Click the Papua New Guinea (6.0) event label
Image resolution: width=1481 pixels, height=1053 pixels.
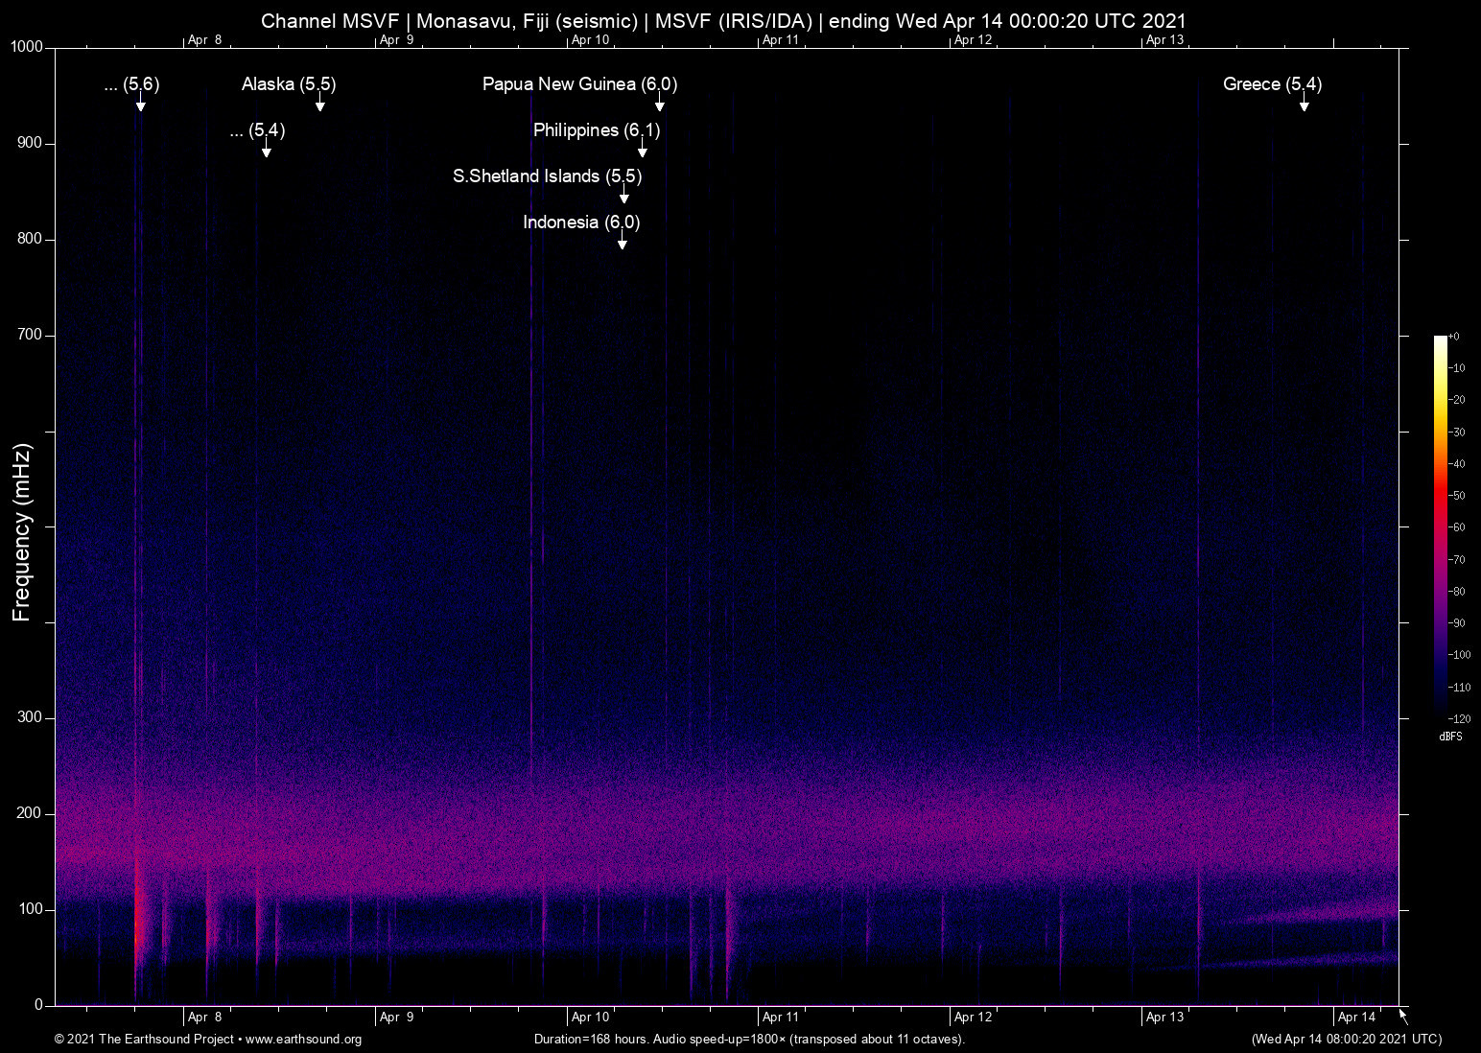pos(579,84)
